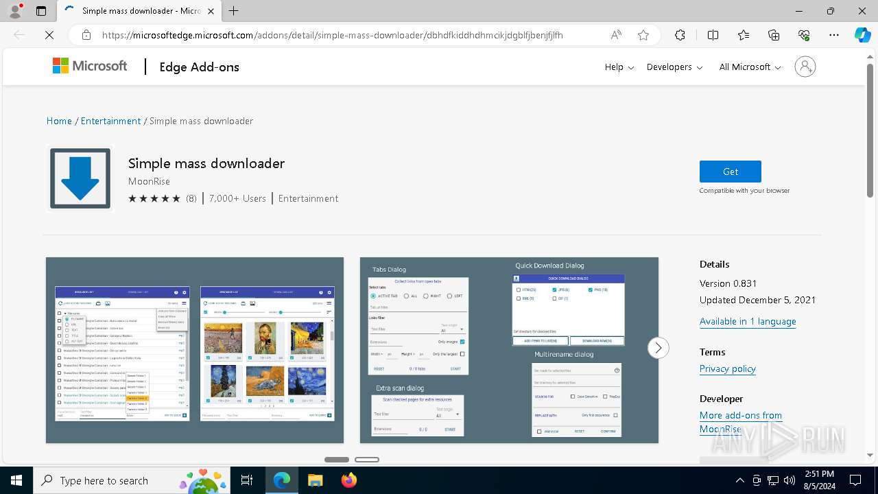
Task: Open the Windows Start menu
Action: point(16,480)
